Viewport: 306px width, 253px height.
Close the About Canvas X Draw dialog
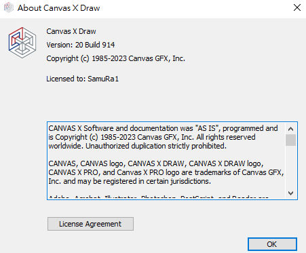coord(297,7)
